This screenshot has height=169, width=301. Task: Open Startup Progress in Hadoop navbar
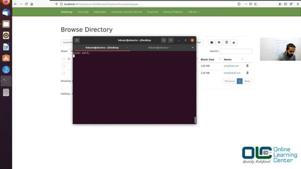click(173, 12)
